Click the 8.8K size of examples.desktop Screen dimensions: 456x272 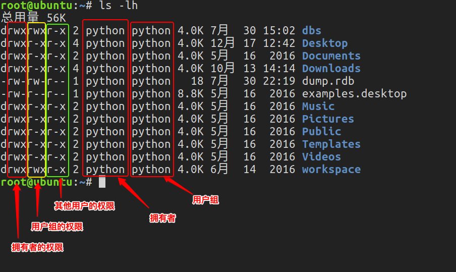click(191, 94)
